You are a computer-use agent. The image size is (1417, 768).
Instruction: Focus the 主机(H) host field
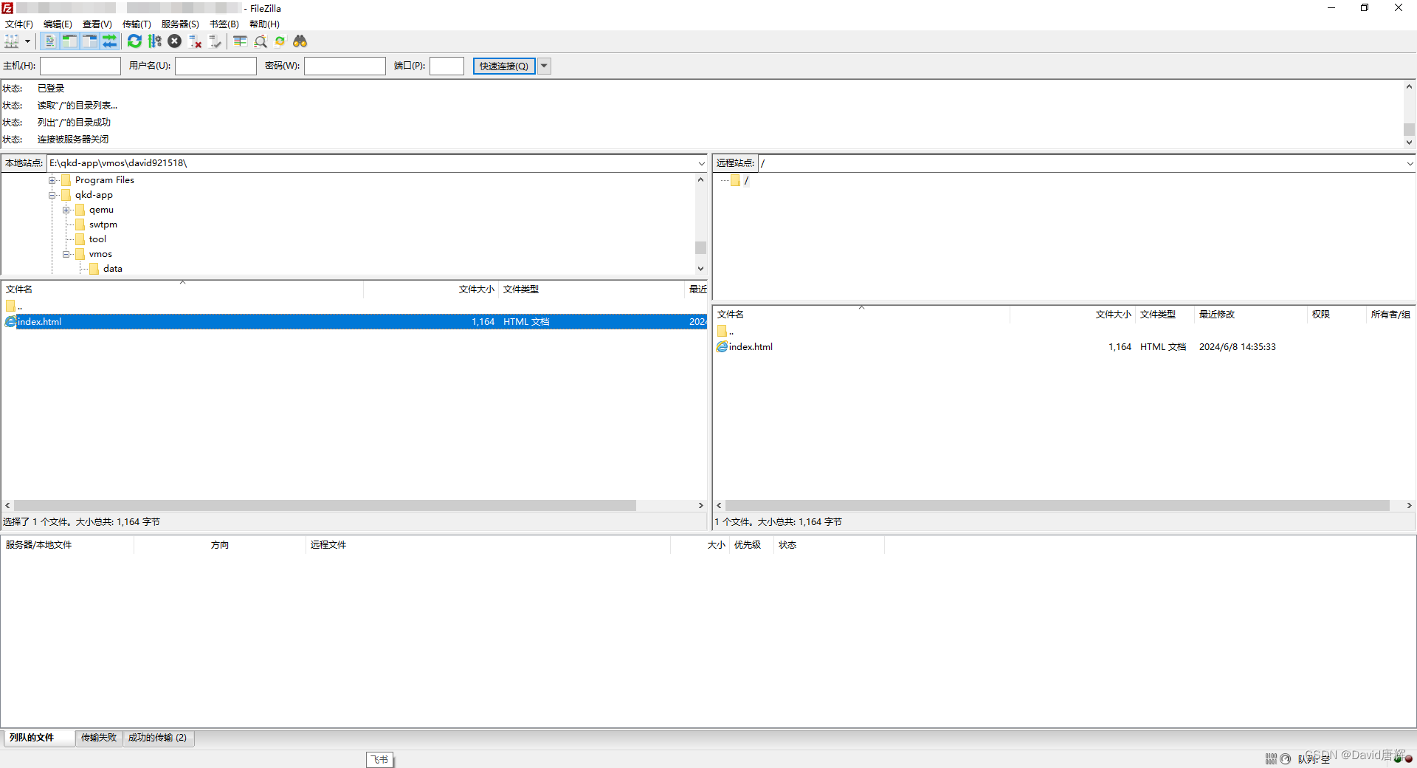click(80, 66)
